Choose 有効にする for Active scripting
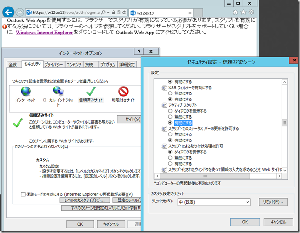300x233 pixels. [170, 123]
